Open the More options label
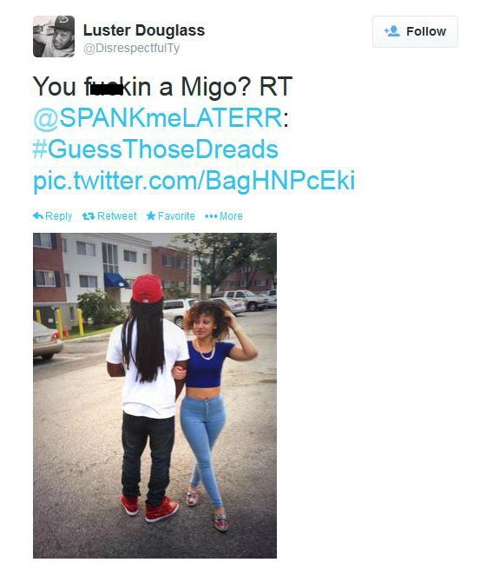This screenshot has width=486, height=569. [231, 216]
